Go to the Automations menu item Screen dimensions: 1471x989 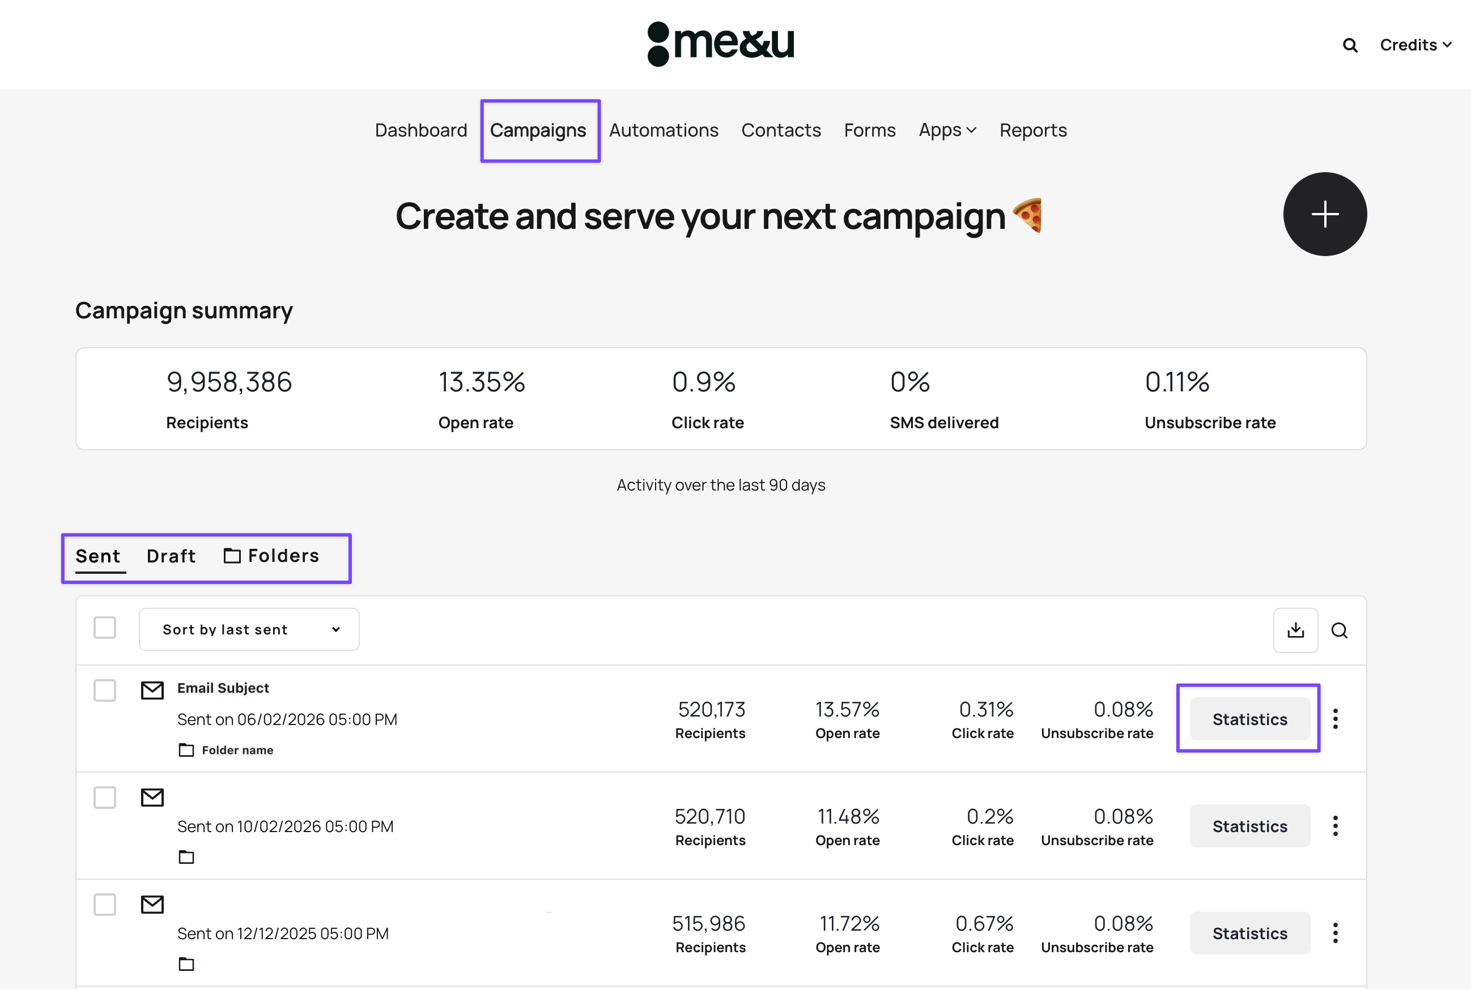coord(664,130)
